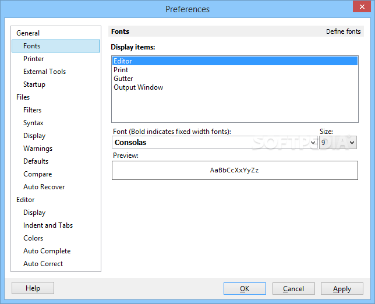Select Fonts in the preferences tree
The height and width of the screenshot is (304, 375).
(56, 46)
